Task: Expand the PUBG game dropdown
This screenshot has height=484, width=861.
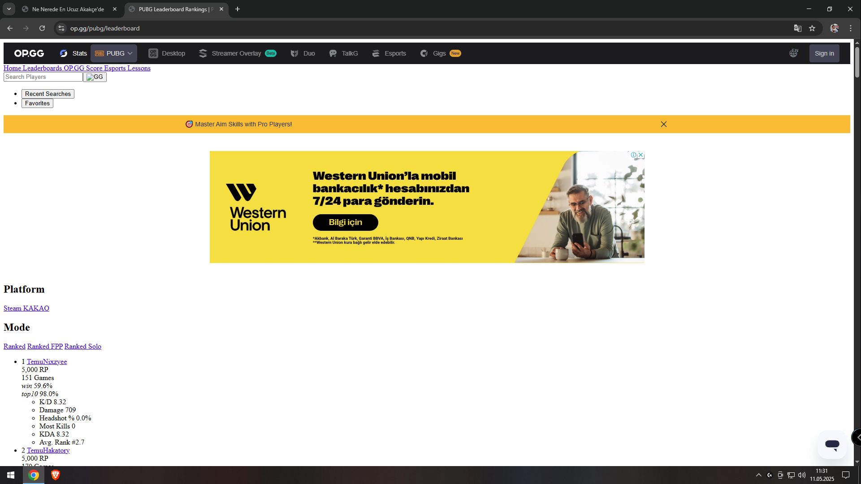Action: click(114, 53)
